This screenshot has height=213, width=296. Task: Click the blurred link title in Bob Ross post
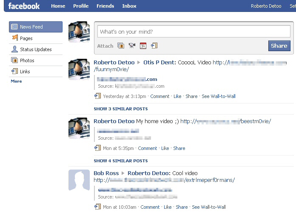coord(135,190)
